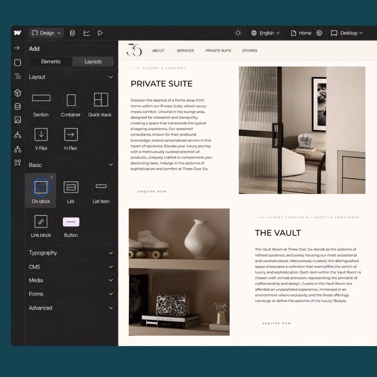
Task: Expand the Forms section
Action: [71, 294]
